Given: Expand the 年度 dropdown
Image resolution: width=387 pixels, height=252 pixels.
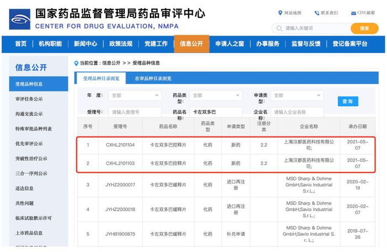Looking at the screenshot, I should coord(135,96).
